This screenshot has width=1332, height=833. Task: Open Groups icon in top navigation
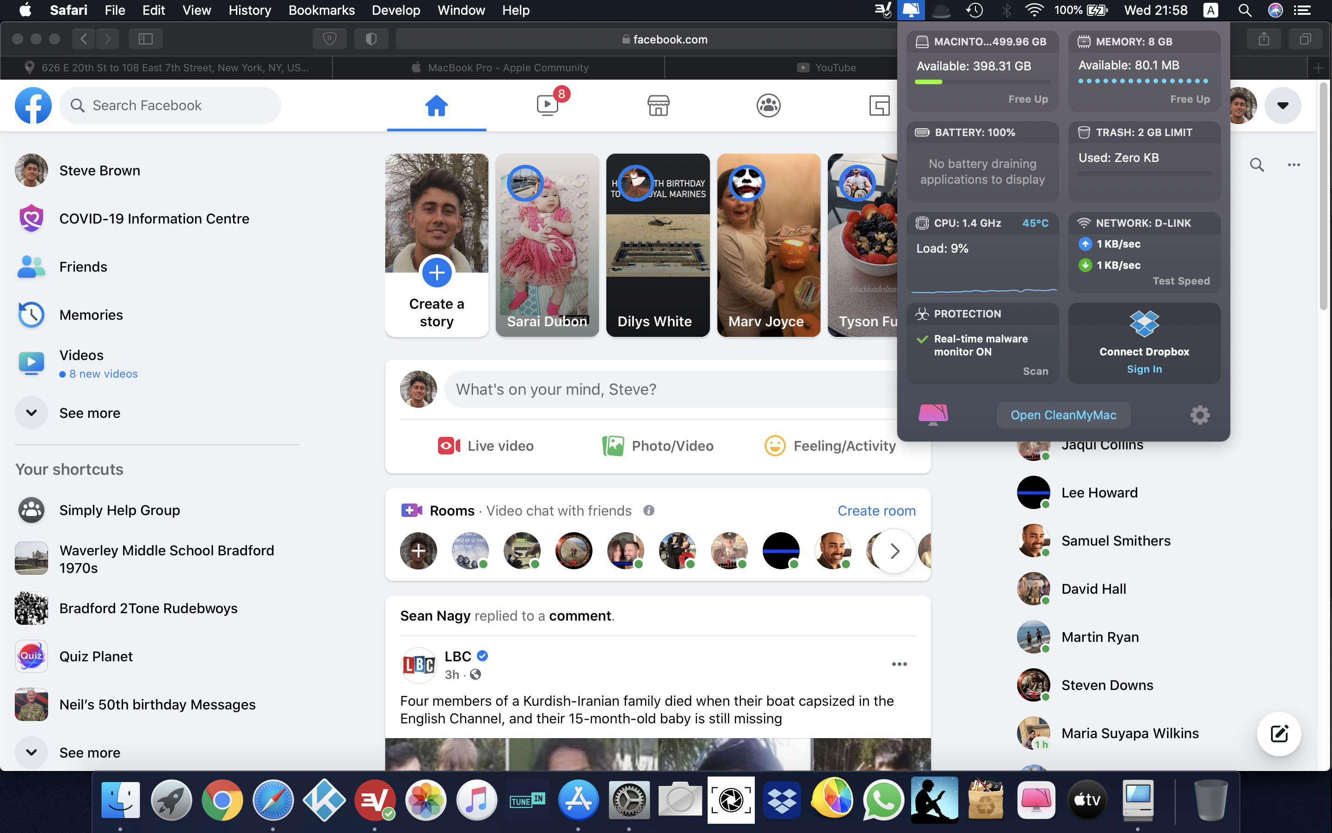click(768, 105)
